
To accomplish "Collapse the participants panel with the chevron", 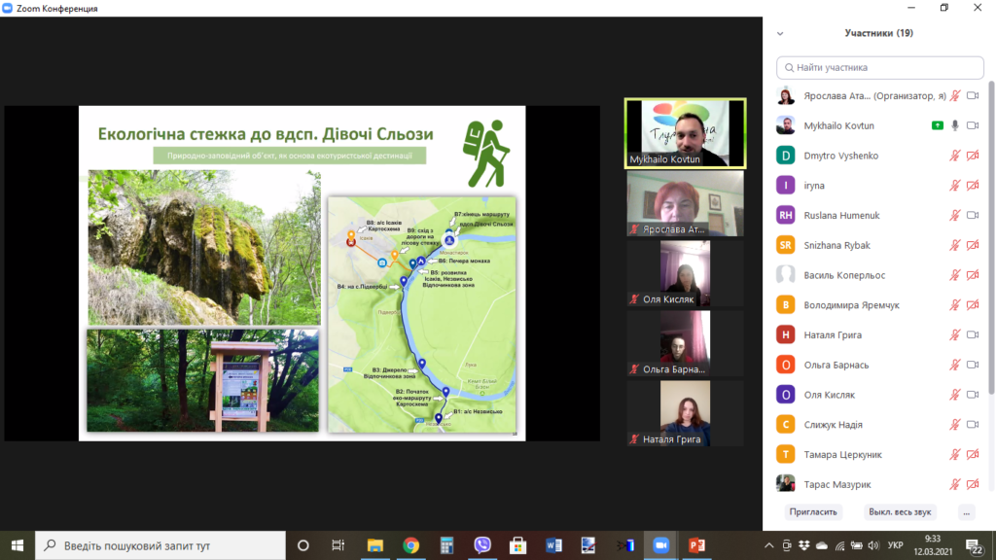I will click(780, 32).
